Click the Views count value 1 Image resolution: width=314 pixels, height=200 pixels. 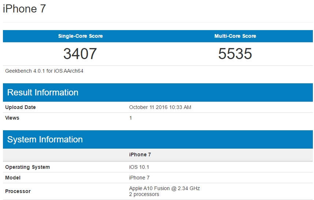[131, 118]
